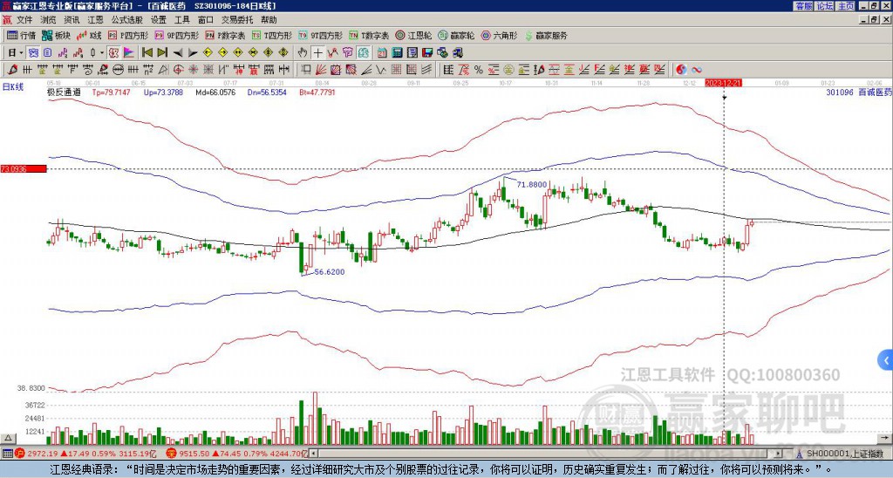Viewport: 893px width, 478px height.
Task: Open the 江恩轮 tool
Action: tap(413, 35)
